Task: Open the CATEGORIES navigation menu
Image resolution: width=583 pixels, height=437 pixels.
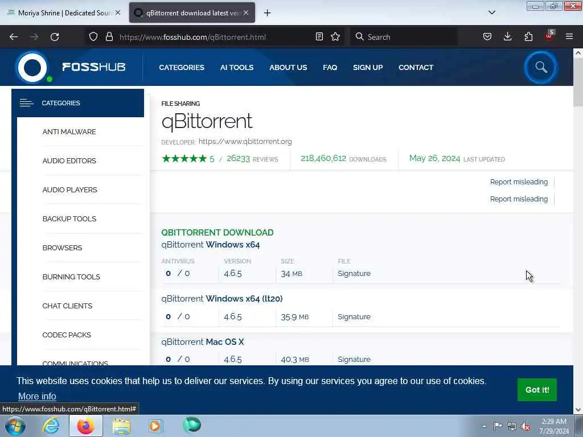Action: (x=182, y=67)
